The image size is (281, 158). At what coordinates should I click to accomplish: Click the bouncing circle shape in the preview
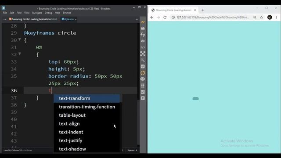[x=195, y=98]
